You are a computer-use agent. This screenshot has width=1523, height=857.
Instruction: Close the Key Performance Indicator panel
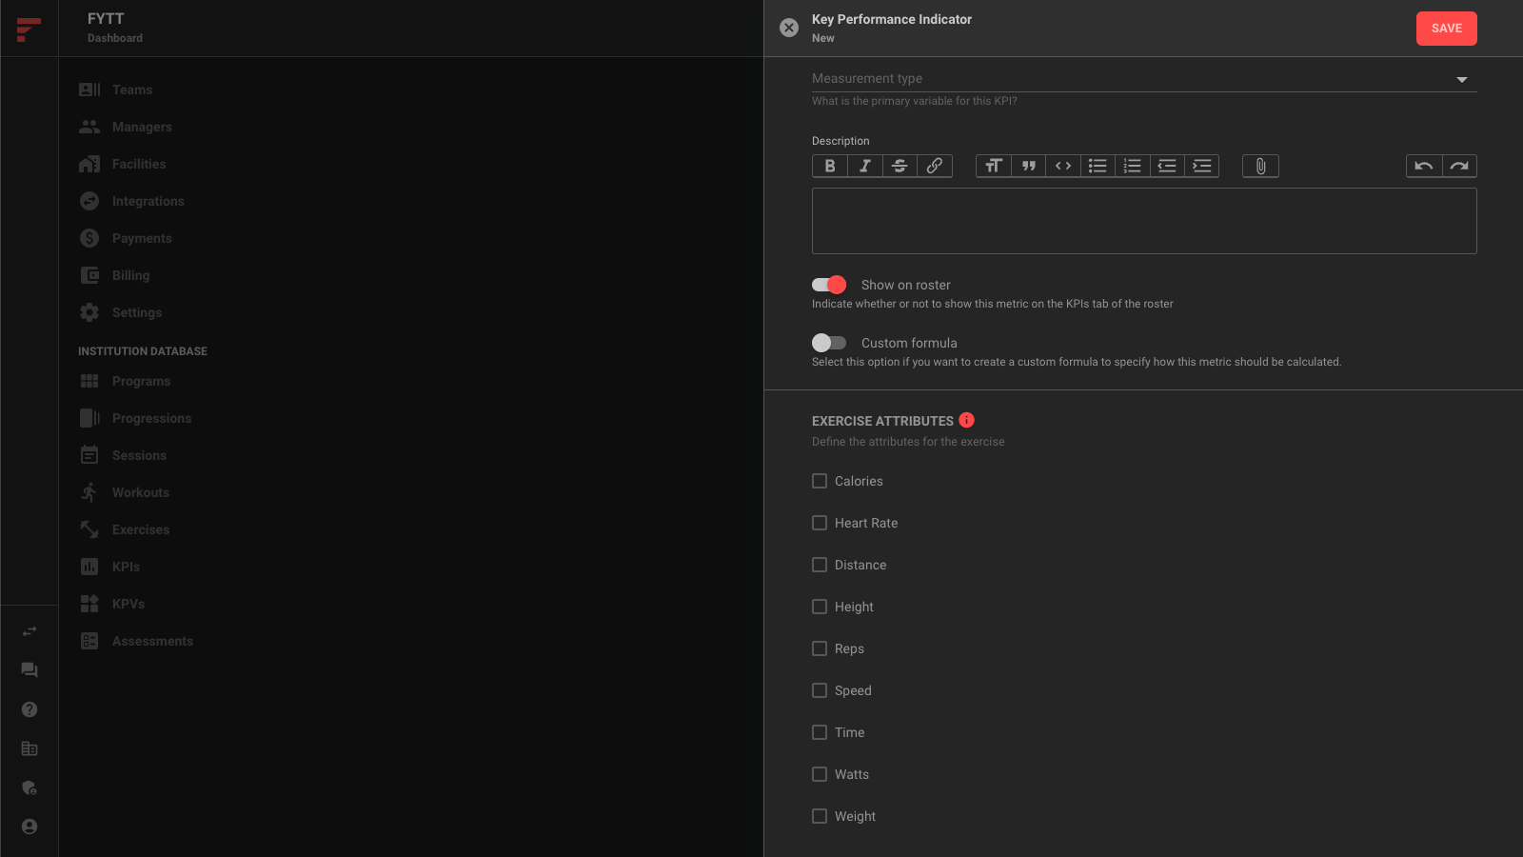pyautogui.click(x=789, y=28)
